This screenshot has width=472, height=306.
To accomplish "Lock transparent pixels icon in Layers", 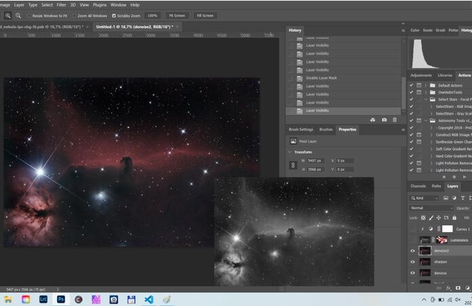I will [x=423, y=217].
